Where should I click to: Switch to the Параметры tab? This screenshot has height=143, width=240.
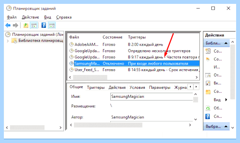coord(159,88)
